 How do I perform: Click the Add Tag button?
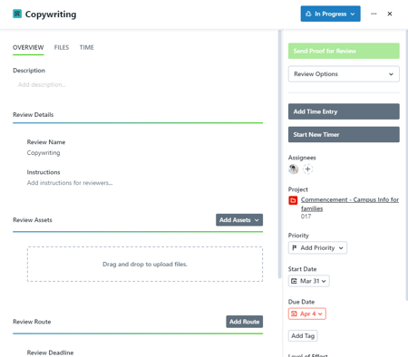pyautogui.click(x=303, y=335)
